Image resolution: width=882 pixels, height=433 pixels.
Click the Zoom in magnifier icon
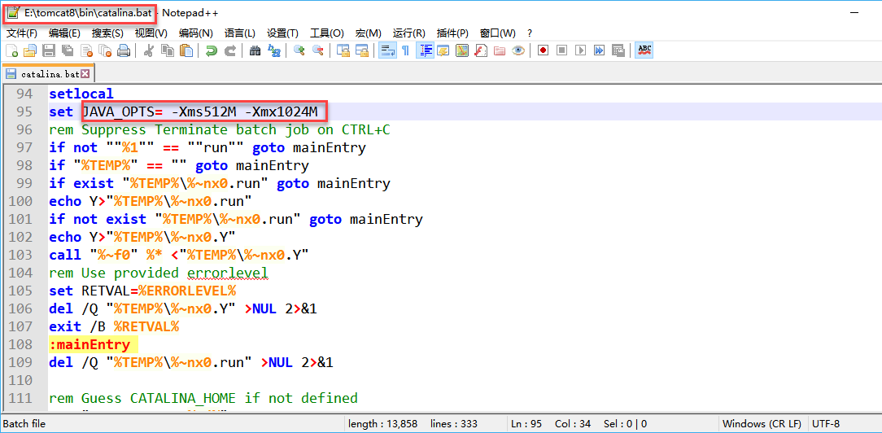(299, 50)
